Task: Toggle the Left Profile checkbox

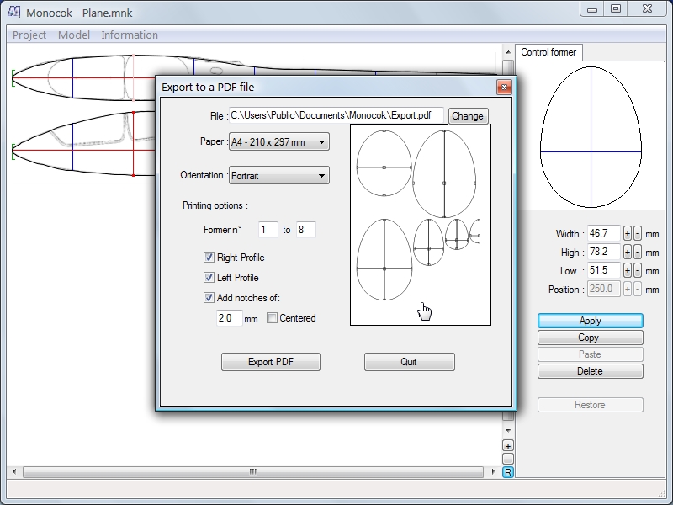Action: pos(209,278)
